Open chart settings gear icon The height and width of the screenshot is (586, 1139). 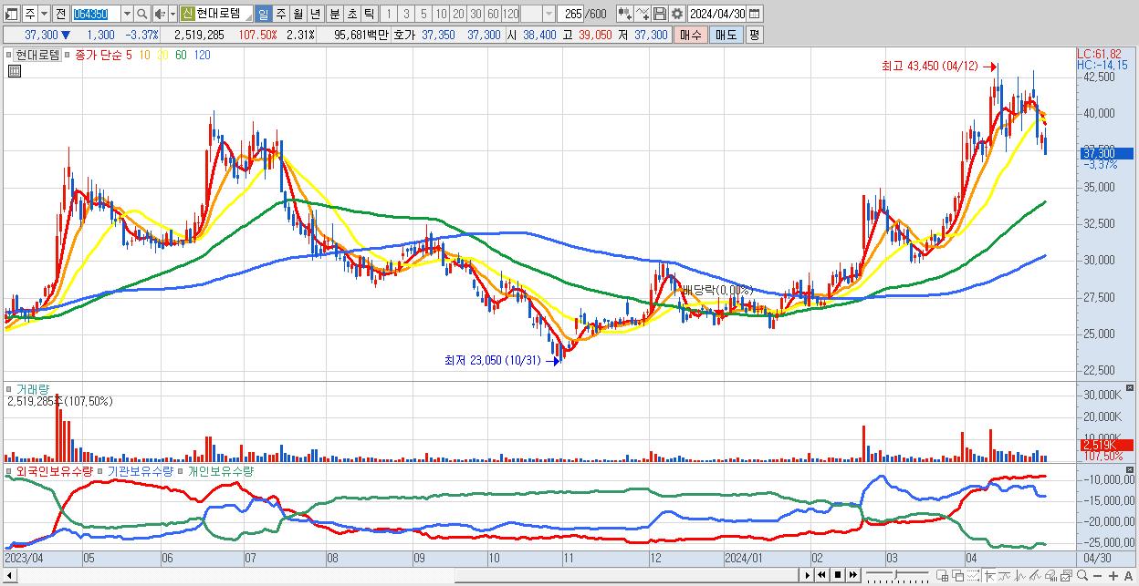(x=677, y=15)
